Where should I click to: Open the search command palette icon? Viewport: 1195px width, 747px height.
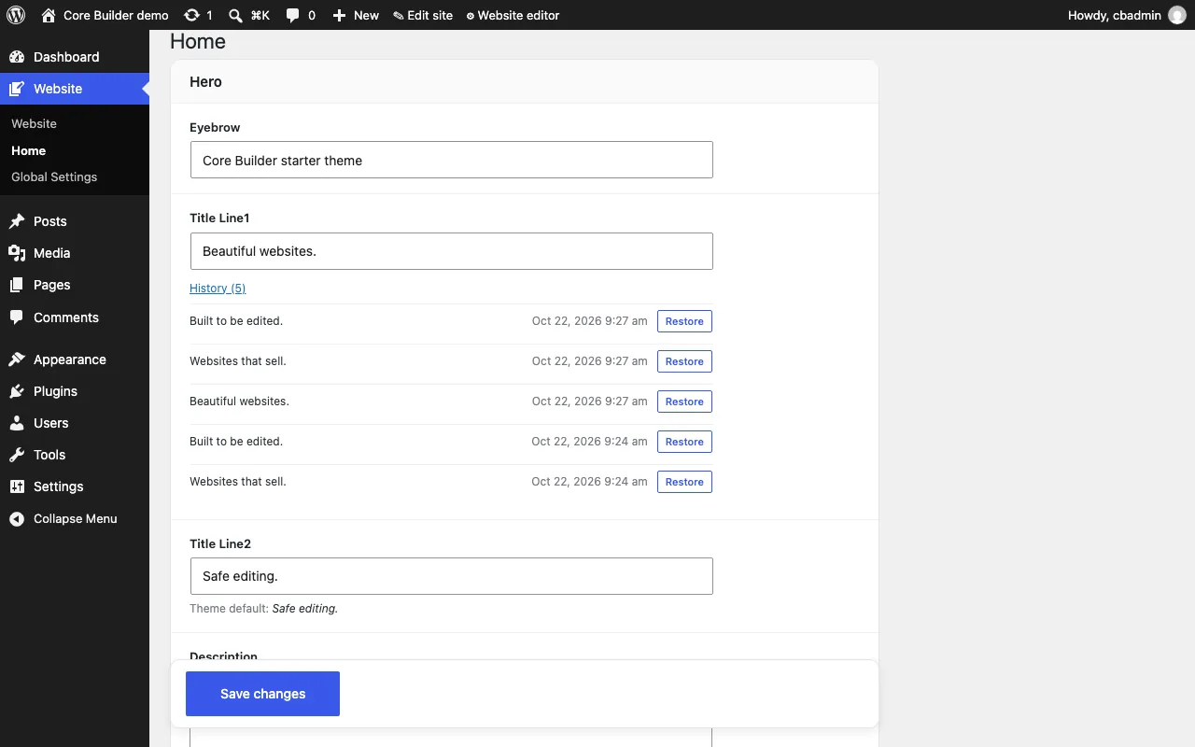pos(236,15)
